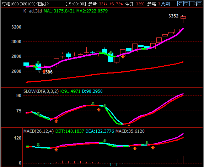Click the 3000 price axis label
204x167 pixels.
pos(16,42)
